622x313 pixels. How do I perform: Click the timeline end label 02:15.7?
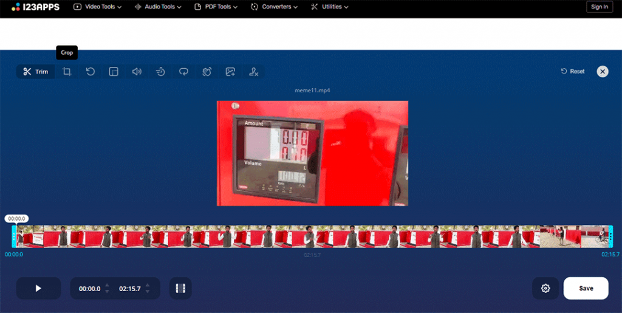tap(610, 254)
